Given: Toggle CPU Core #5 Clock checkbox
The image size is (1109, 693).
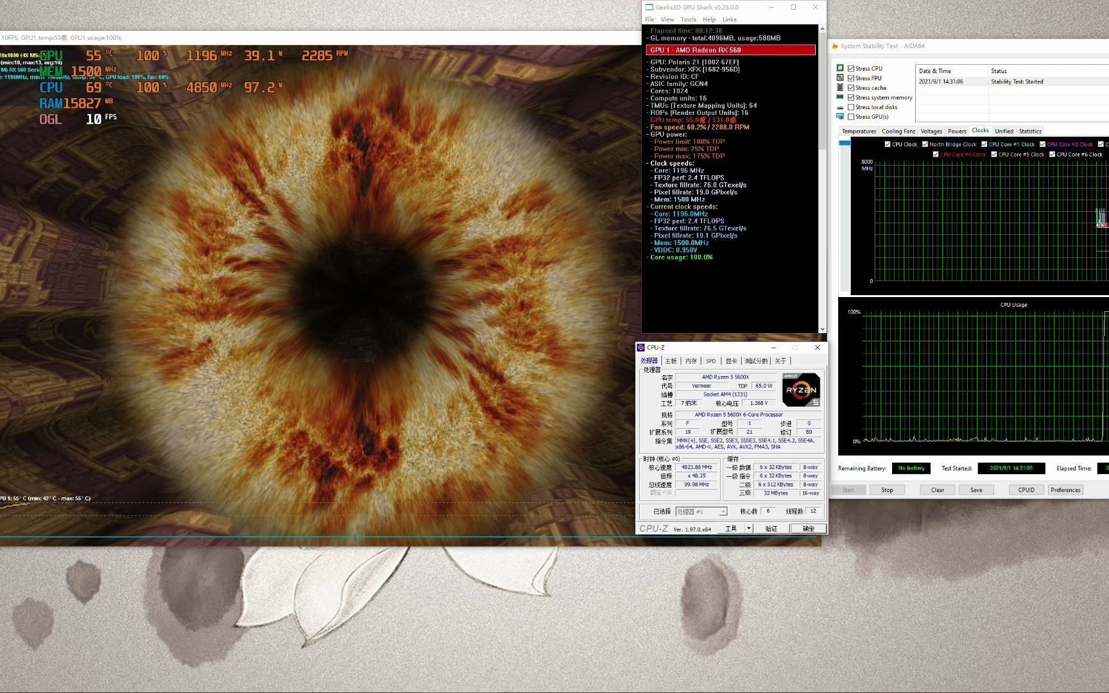Looking at the screenshot, I should point(994,154).
